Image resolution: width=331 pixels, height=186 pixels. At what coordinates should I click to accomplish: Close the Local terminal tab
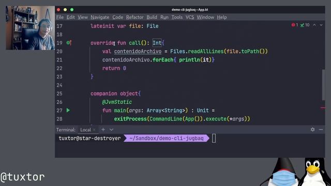94,130
